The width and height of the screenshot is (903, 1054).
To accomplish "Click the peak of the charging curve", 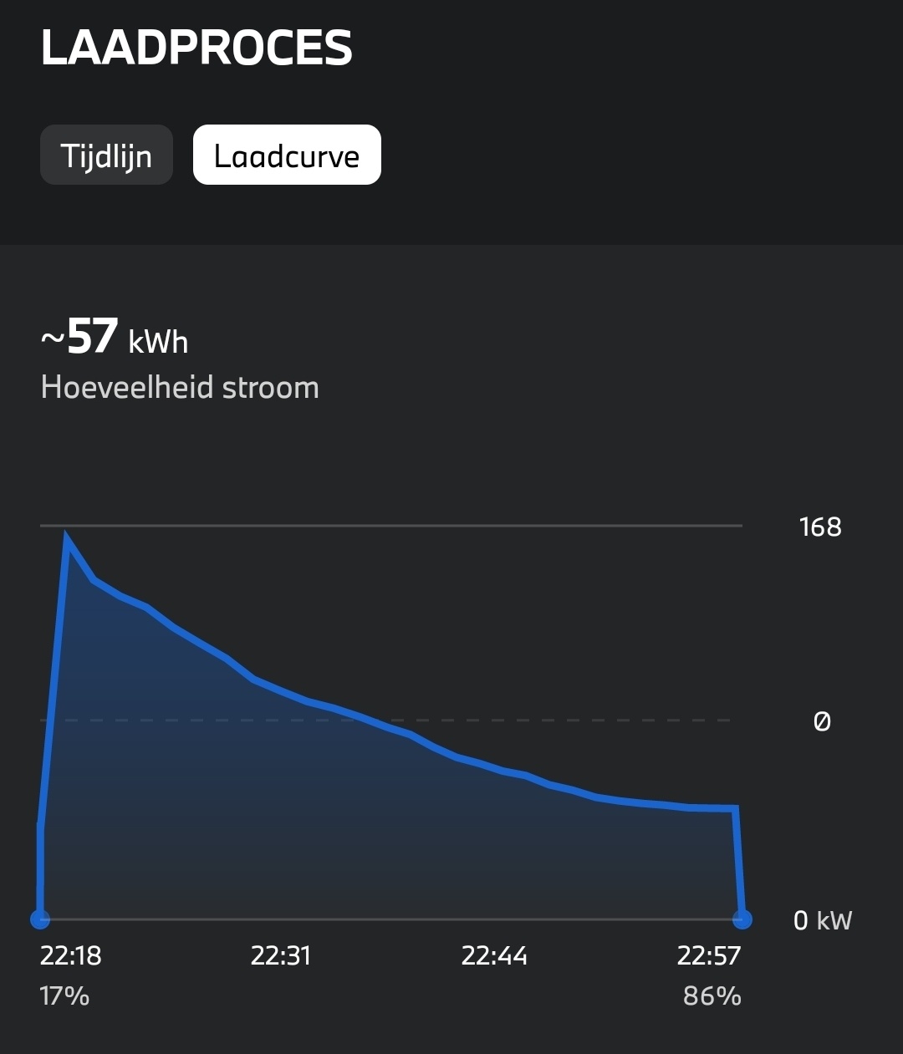I will coord(66,537).
